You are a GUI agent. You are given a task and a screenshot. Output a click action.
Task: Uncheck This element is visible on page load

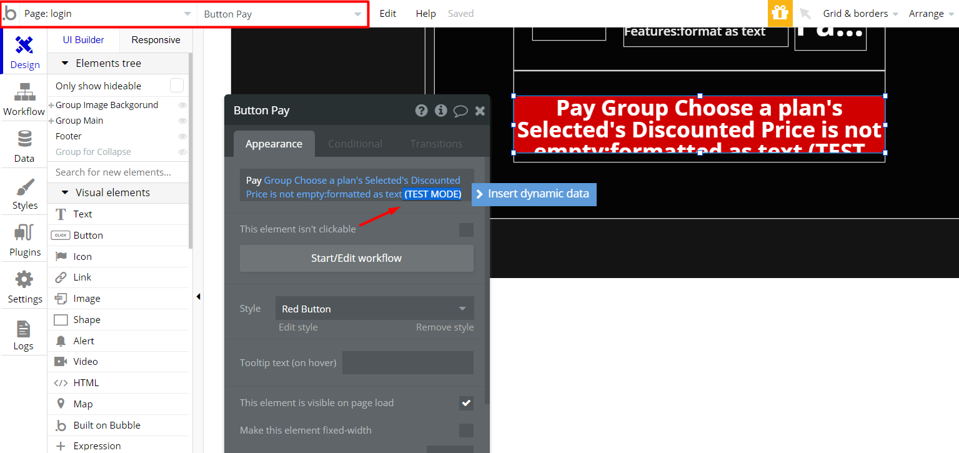[x=466, y=404]
